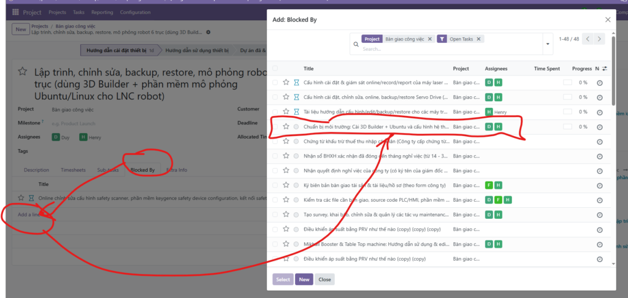Star the 'Chuẩn bị môi trường' task row
Screen dimensions: 628x298
click(286, 127)
